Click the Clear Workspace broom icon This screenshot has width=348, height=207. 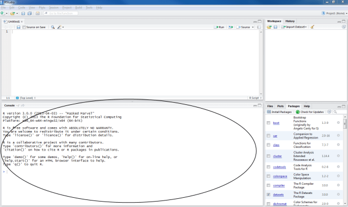(312, 27)
